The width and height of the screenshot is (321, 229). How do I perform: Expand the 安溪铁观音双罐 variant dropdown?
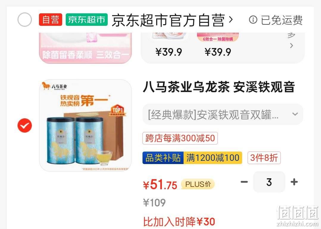pyautogui.click(x=223, y=114)
